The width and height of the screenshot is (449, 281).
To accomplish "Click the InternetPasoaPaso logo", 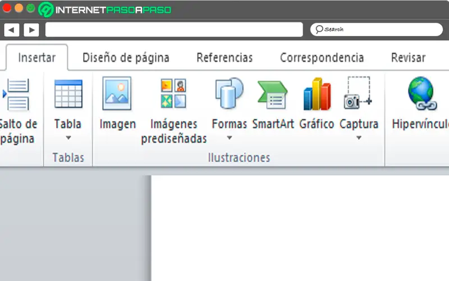I will coord(105,10).
